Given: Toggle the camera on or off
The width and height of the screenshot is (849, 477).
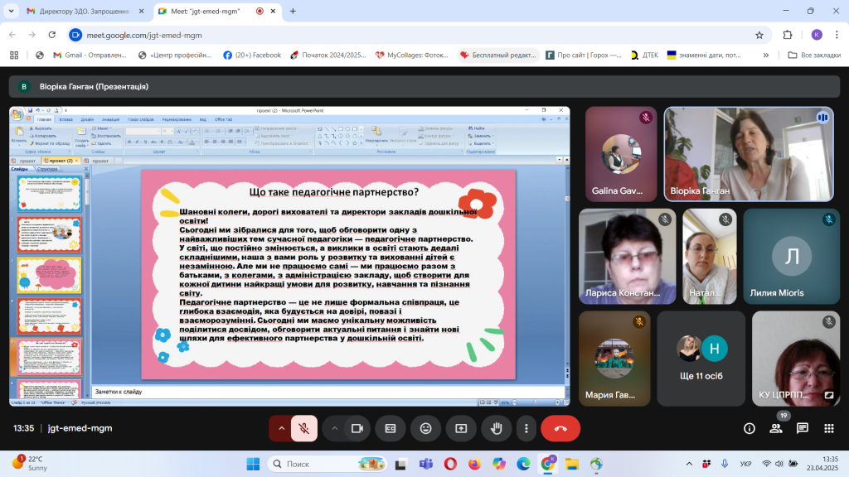Looking at the screenshot, I should click(357, 428).
